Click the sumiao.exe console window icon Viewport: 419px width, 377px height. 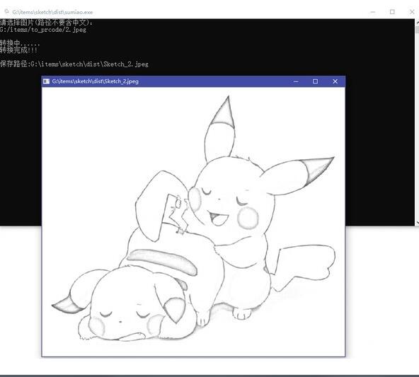(6, 11)
